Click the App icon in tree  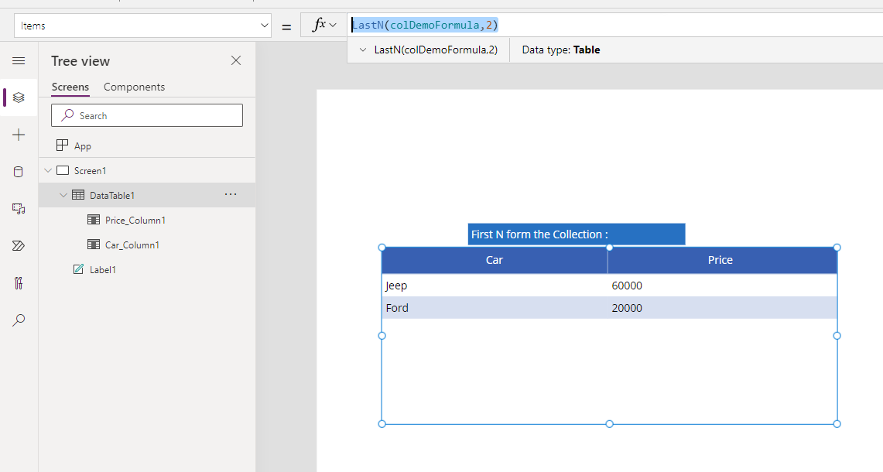63,145
